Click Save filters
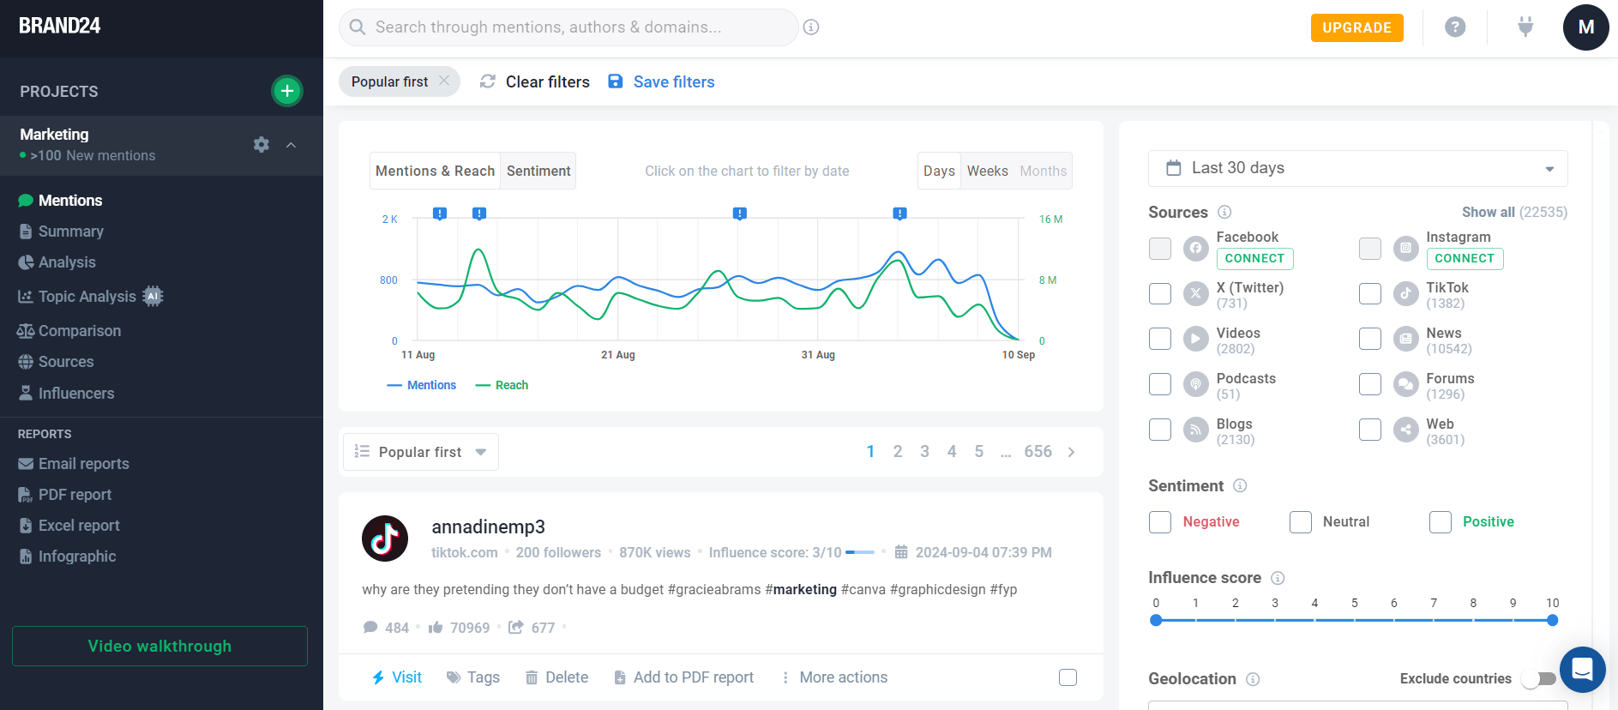 point(661,81)
